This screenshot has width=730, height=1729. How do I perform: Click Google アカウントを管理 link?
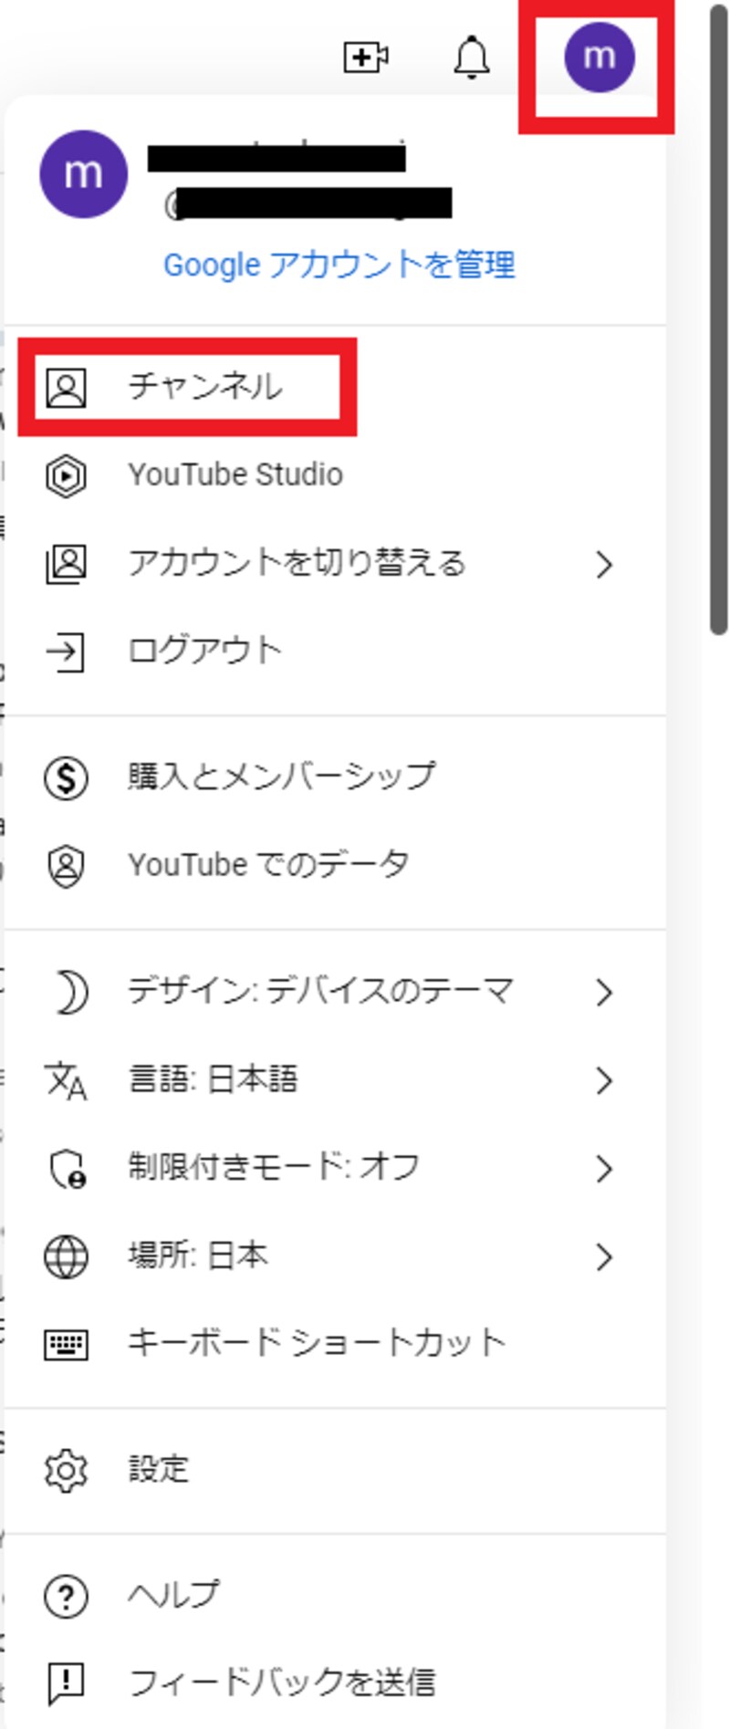(x=339, y=265)
